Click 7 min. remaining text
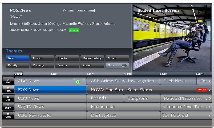The width and height of the screenshot is (214, 128). click(79, 10)
